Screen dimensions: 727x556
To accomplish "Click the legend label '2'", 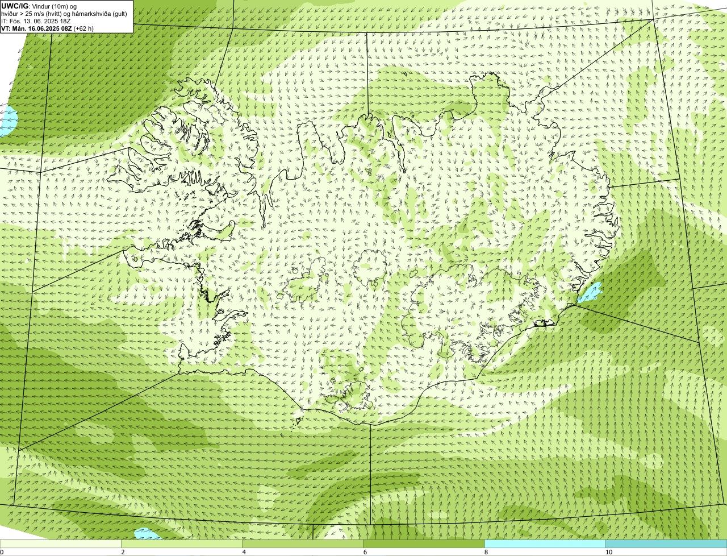I will tap(123, 552).
